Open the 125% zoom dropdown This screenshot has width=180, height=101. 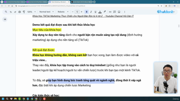coord(31,12)
